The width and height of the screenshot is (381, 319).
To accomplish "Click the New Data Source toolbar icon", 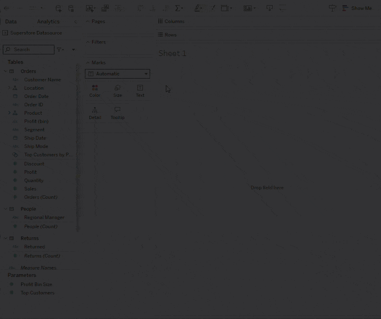I will click(59, 8).
